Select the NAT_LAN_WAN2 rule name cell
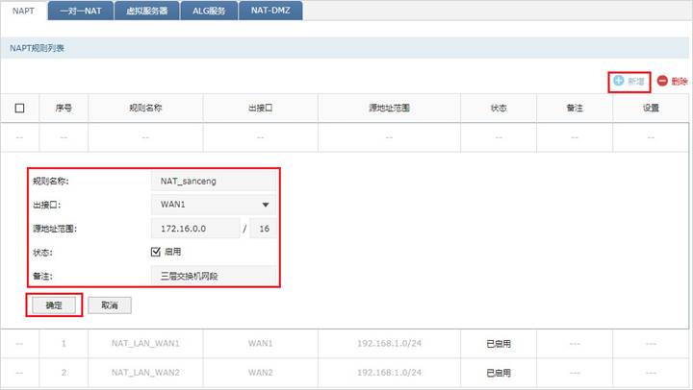Viewport: 693px width, 390px height. [x=145, y=373]
